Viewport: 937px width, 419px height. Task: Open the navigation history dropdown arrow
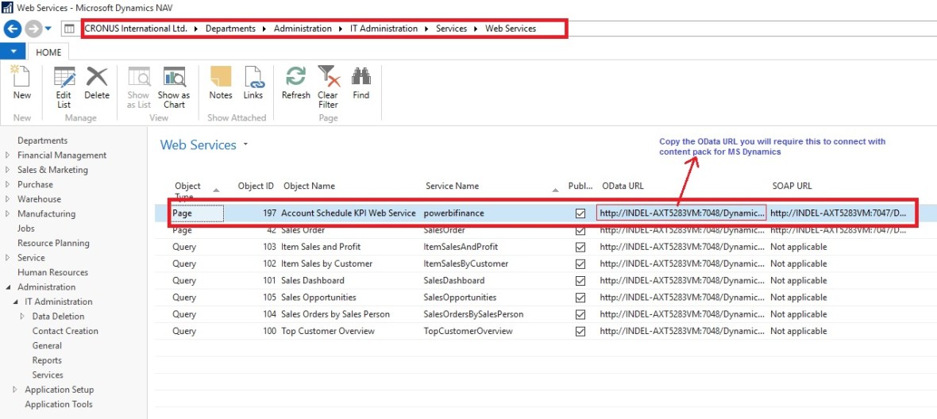pyautogui.click(x=48, y=28)
